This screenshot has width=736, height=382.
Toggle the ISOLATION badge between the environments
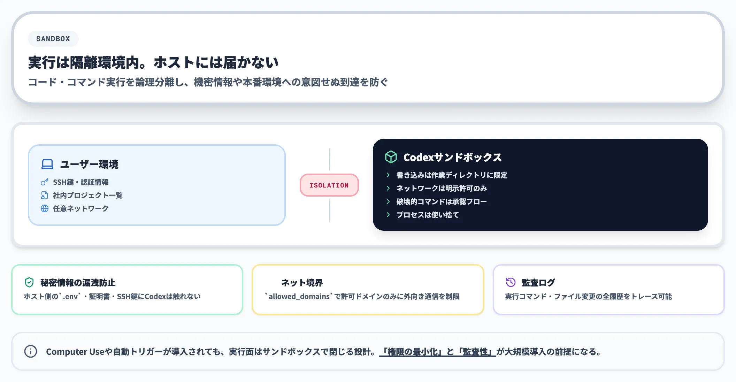[x=329, y=185]
